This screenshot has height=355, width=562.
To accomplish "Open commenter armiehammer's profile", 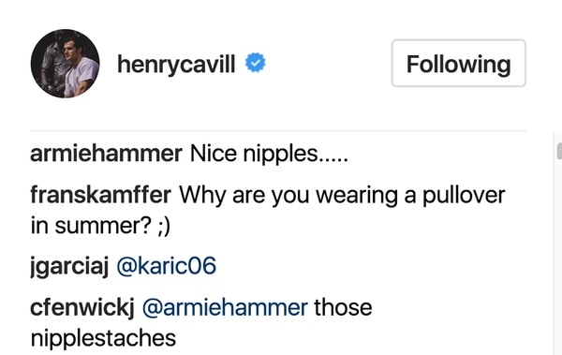I will [106, 154].
